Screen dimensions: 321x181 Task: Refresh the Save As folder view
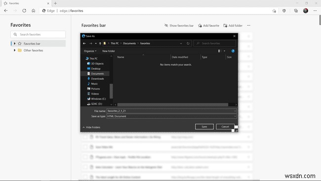[x=188, y=43]
